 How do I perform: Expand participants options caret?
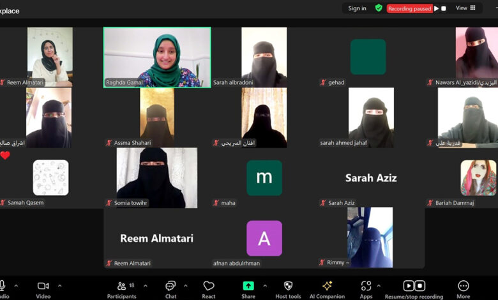146,286
